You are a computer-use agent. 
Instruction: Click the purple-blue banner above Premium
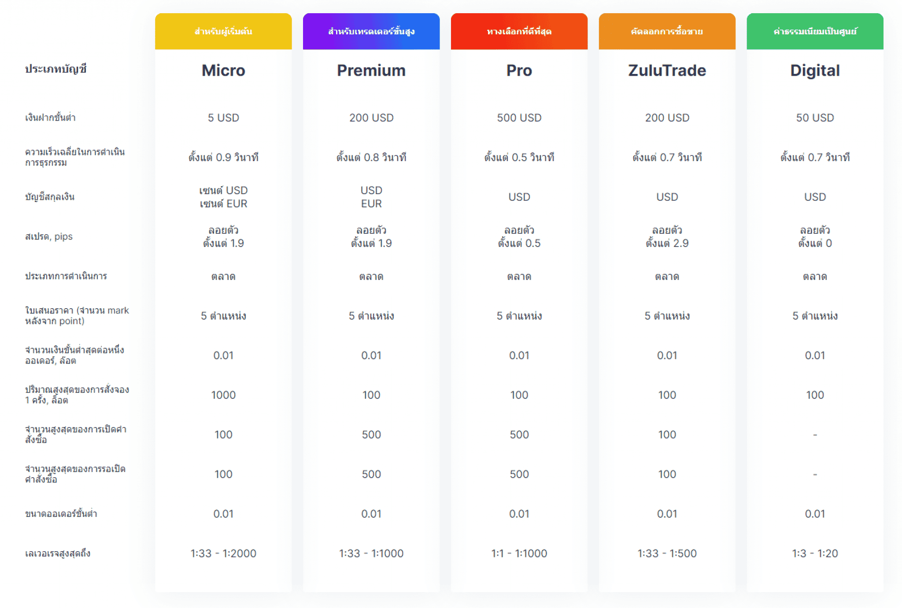click(x=371, y=31)
